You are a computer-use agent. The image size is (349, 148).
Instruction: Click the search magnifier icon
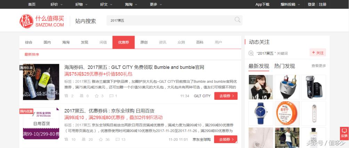[237, 20]
